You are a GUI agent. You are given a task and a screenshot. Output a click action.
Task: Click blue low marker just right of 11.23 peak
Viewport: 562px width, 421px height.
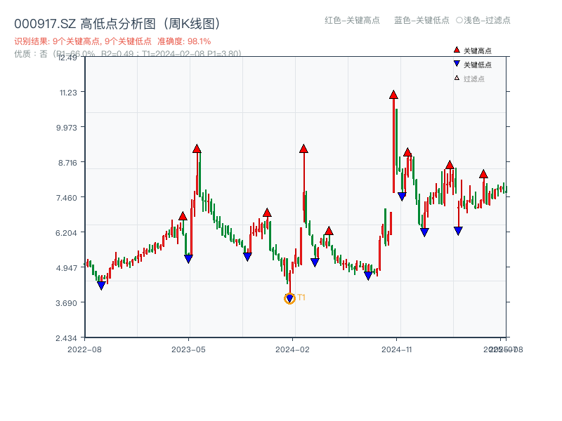[x=402, y=196]
